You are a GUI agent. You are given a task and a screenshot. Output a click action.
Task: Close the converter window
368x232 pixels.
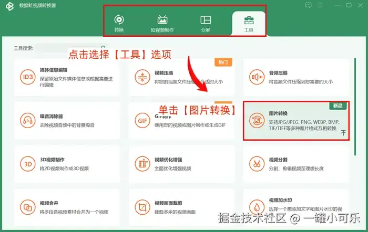361,5
